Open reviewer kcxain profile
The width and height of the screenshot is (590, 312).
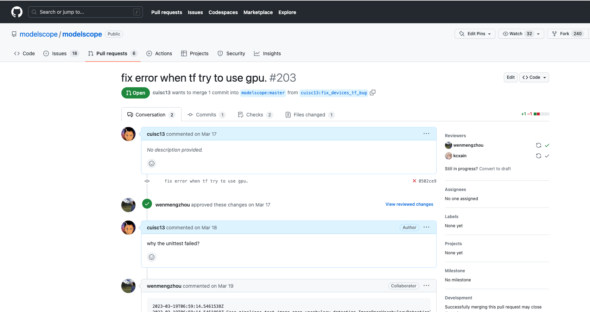point(460,156)
